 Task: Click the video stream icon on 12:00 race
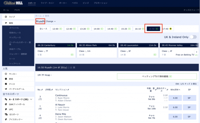61,29
